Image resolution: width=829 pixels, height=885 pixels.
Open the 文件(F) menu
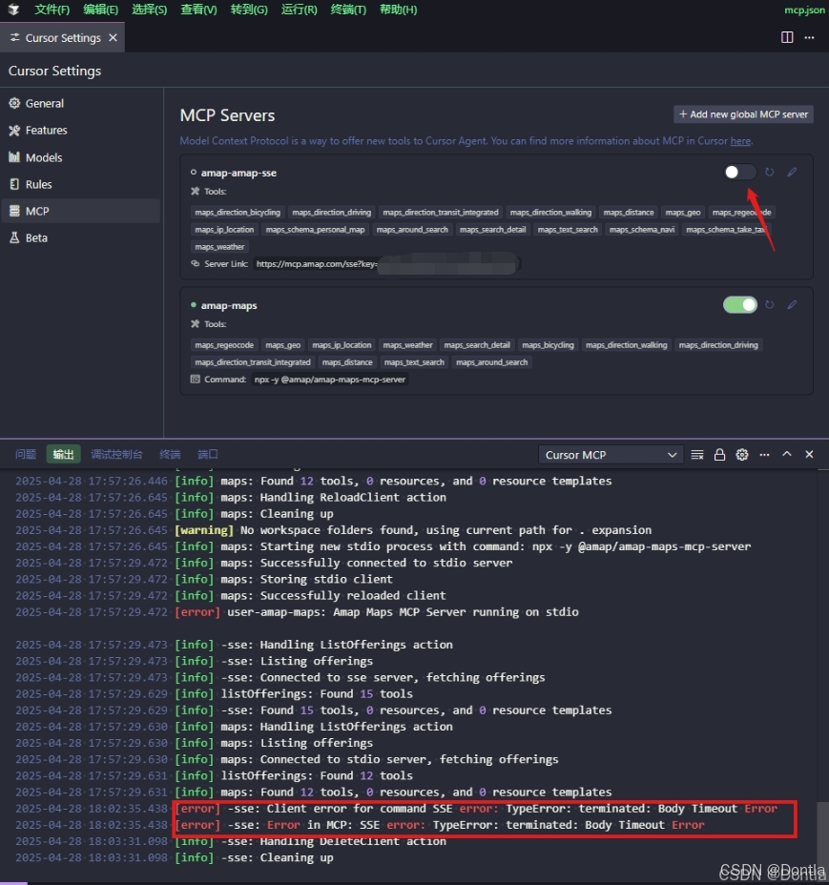52,10
